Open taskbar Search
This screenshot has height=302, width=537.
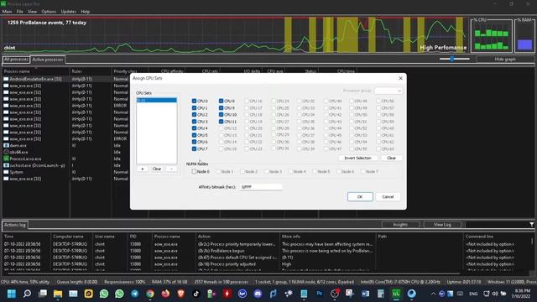27,294
